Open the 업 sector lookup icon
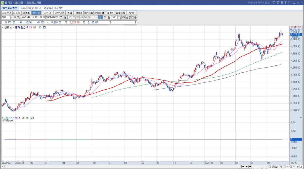 coord(18,17)
